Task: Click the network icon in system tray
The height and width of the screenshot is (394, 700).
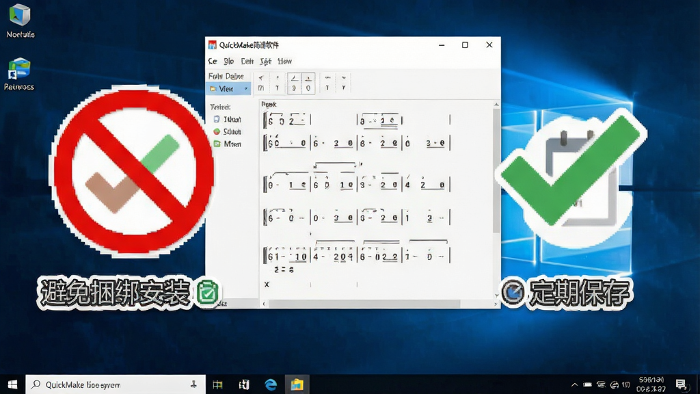Action: coord(602,384)
